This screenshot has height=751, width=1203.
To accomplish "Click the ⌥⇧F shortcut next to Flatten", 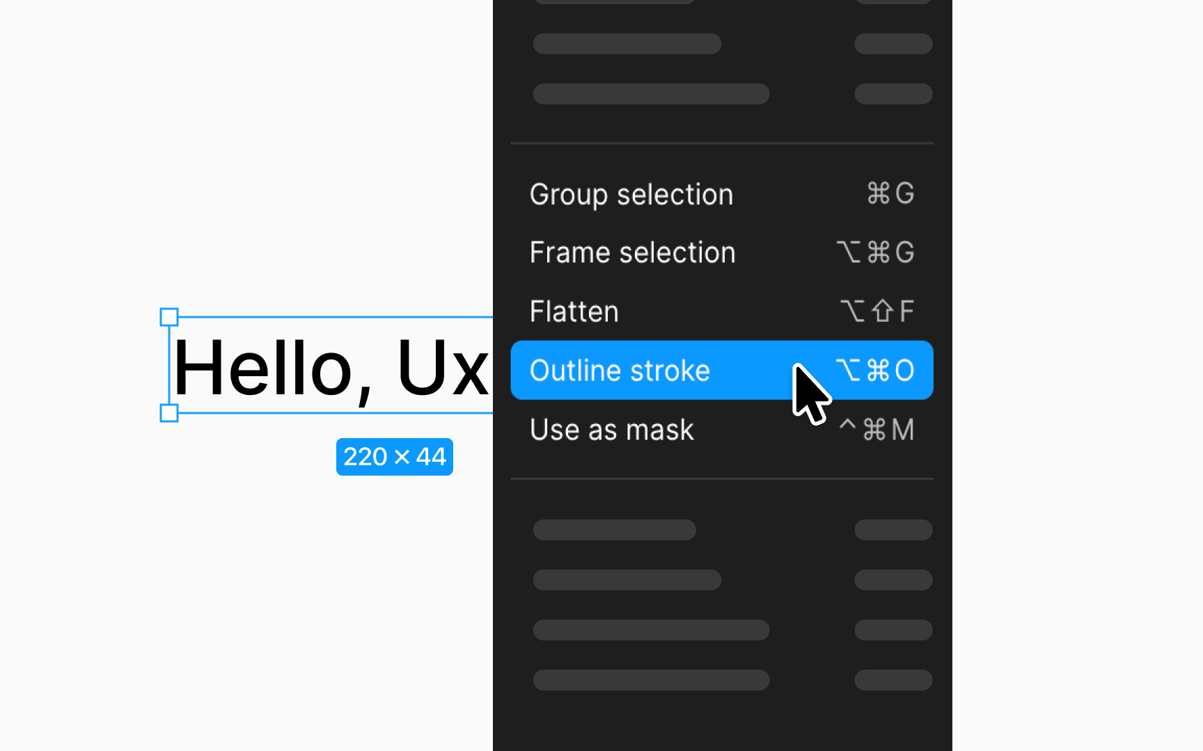I will pos(877,311).
